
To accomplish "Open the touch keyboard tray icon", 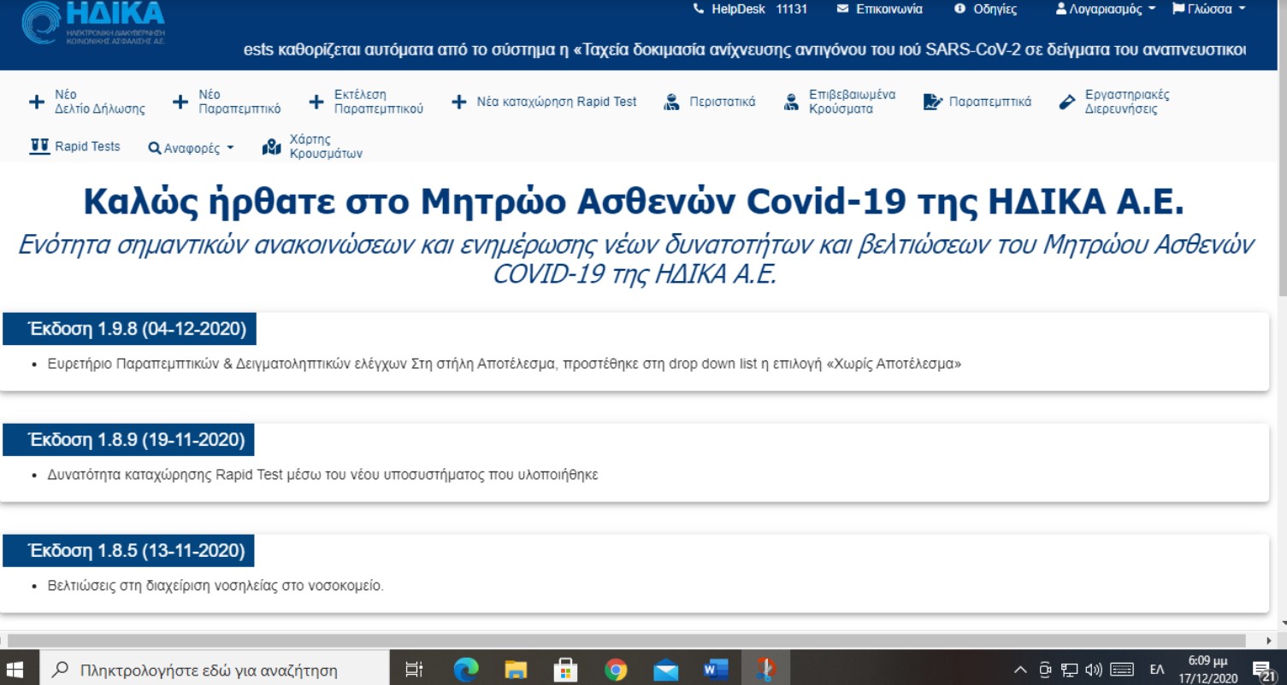I will point(1122,670).
